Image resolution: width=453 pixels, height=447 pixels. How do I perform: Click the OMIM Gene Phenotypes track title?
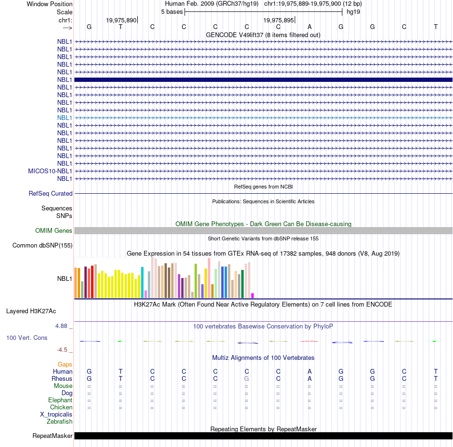[x=263, y=224]
